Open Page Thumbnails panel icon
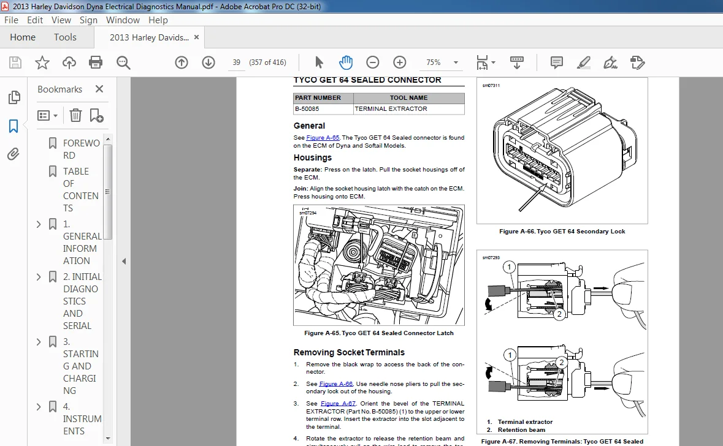Image resolution: width=723 pixels, height=446 pixels. [14, 97]
